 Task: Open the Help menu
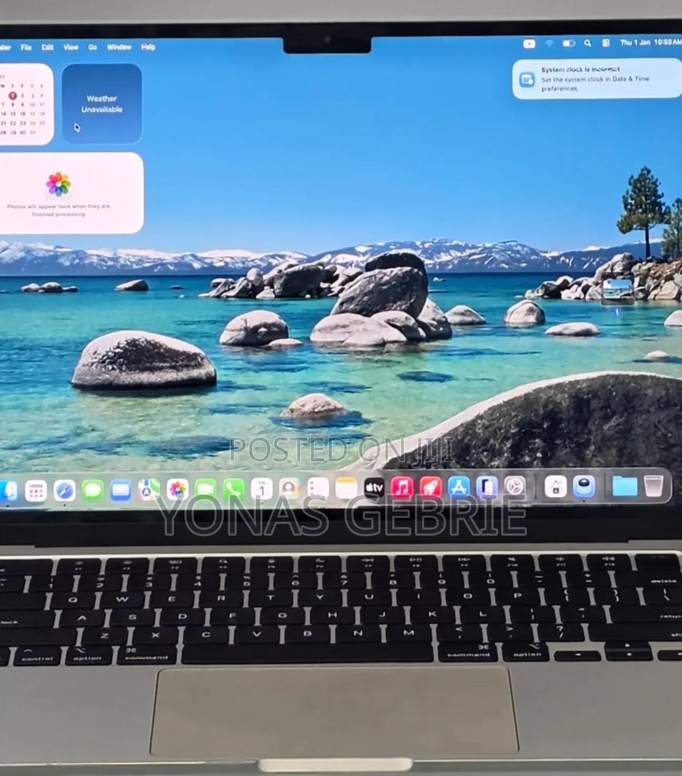[148, 47]
